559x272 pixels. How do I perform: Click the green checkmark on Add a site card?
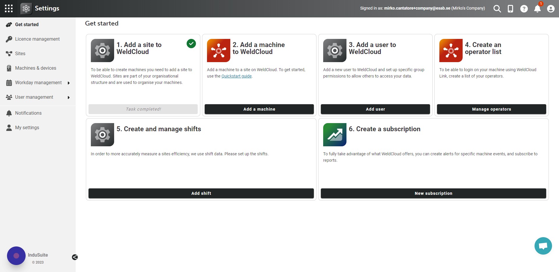tap(191, 44)
